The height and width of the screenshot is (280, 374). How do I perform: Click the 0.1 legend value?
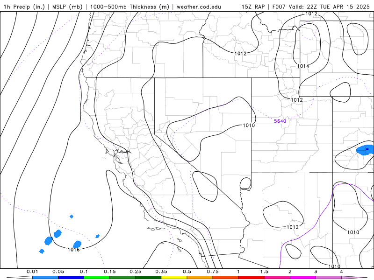click(84, 272)
